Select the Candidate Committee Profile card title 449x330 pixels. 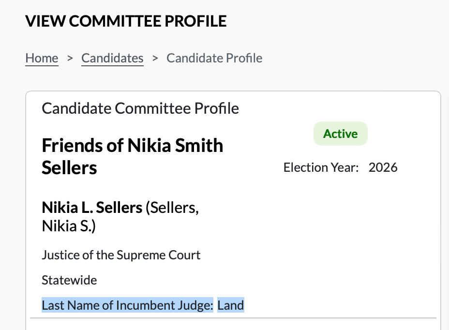click(x=140, y=108)
